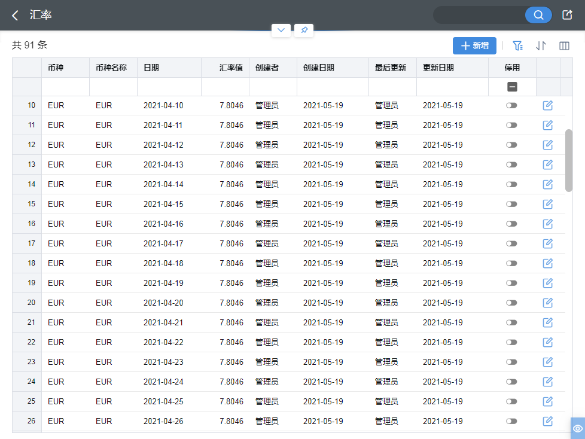Image resolution: width=585 pixels, height=439 pixels.
Task: Click the 汇率 page title
Action: (41, 15)
